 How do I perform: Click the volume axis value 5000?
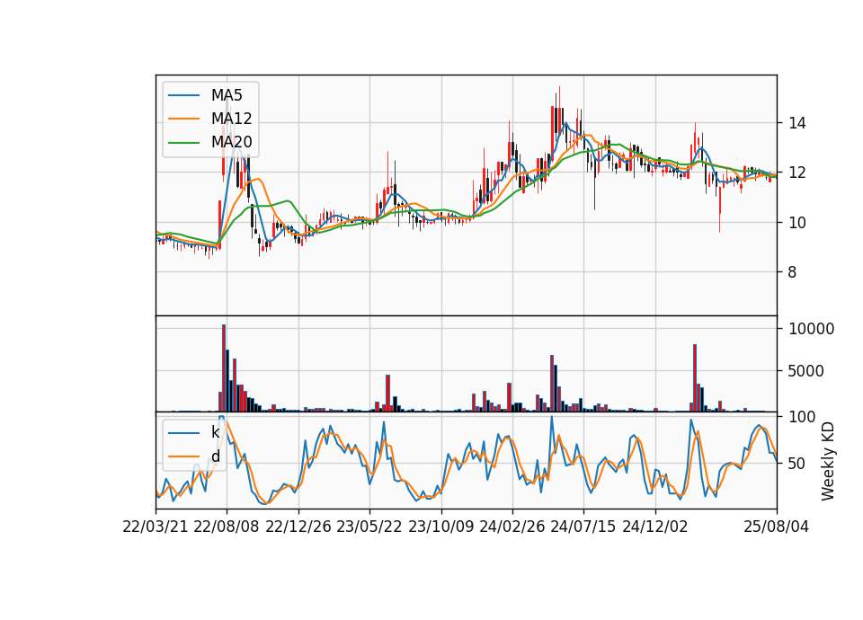(805, 371)
